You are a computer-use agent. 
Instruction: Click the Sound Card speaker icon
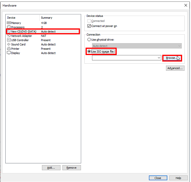pos(9,44)
